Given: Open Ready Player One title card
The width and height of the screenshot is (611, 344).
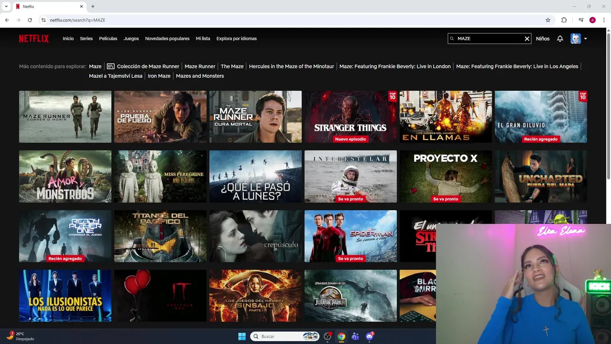Looking at the screenshot, I should 65,236.
